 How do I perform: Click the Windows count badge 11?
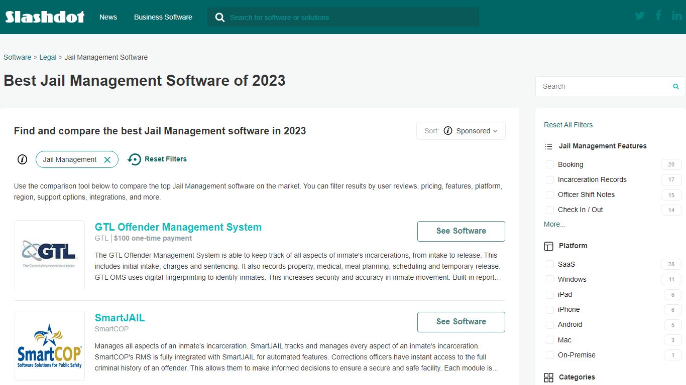(x=671, y=279)
